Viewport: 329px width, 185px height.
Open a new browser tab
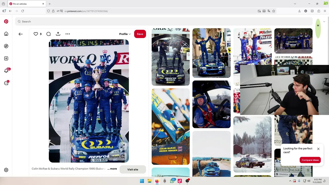(50, 4)
